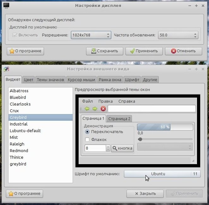Close the Настройки дисплея window
The width and height of the screenshot is (209, 205).
(x=203, y=6)
